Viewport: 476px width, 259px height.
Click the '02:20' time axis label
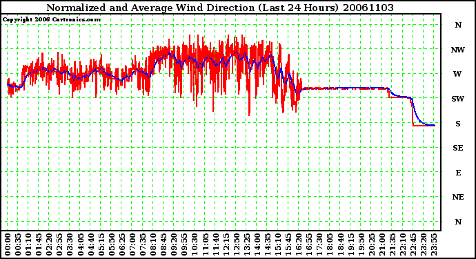(49, 244)
